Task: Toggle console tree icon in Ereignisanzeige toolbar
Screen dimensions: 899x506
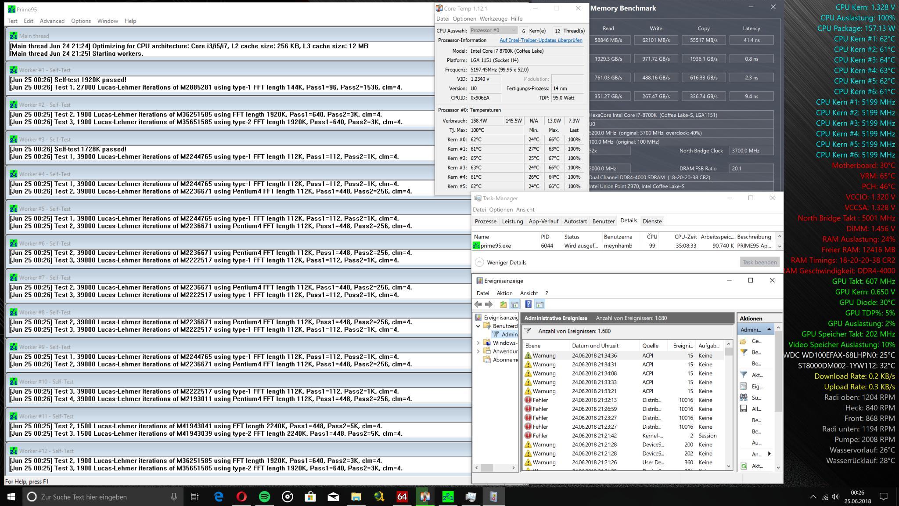Action: click(x=514, y=304)
